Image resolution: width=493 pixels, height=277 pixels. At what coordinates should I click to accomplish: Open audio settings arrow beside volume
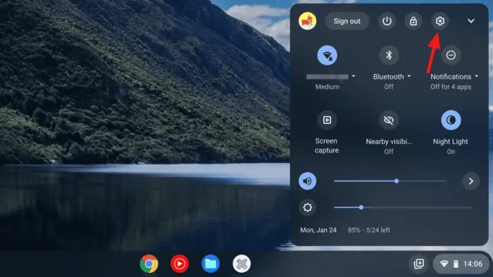tap(470, 181)
